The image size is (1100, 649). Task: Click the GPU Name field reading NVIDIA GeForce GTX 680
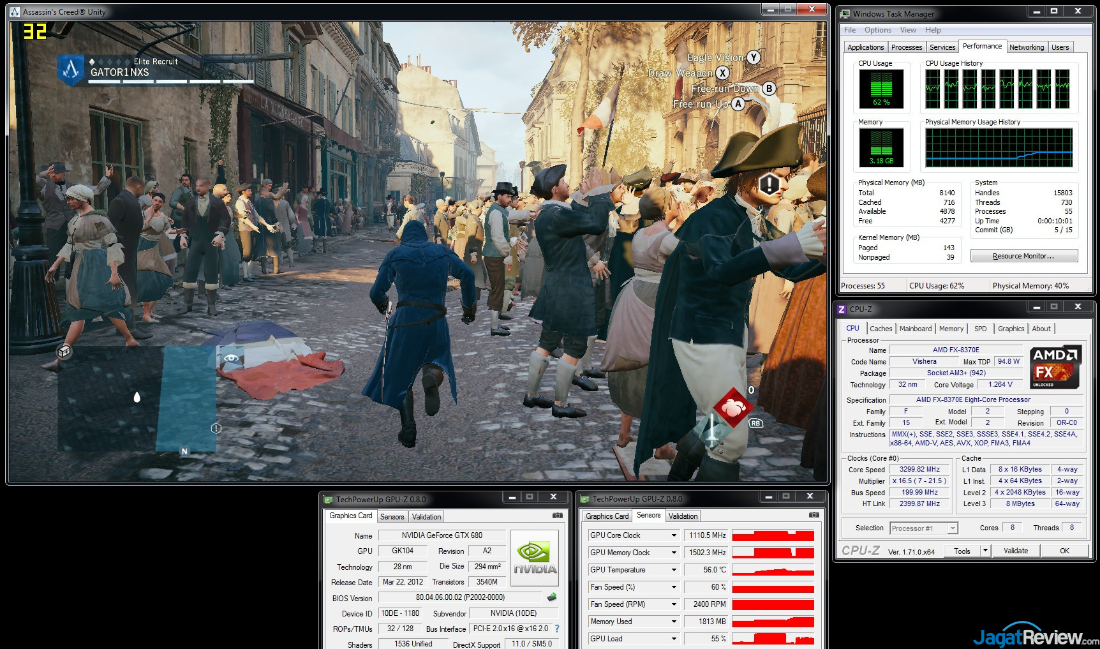[x=442, y=535]
